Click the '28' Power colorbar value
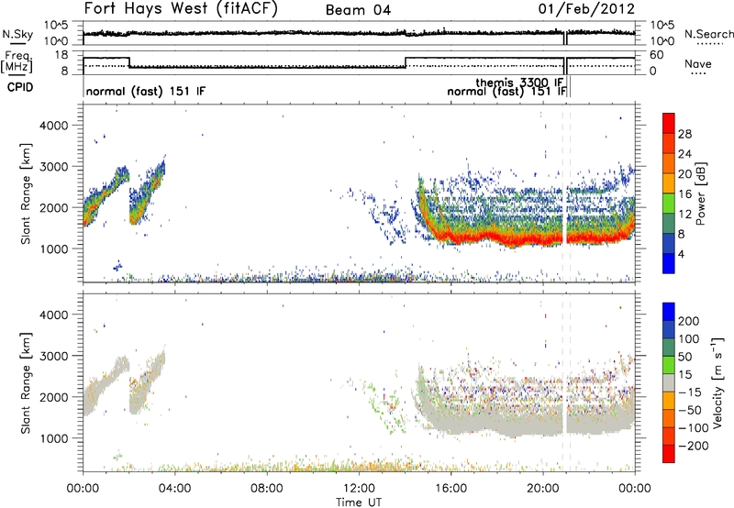The width and height of the screenshot is (734, 508). (684, 134)
